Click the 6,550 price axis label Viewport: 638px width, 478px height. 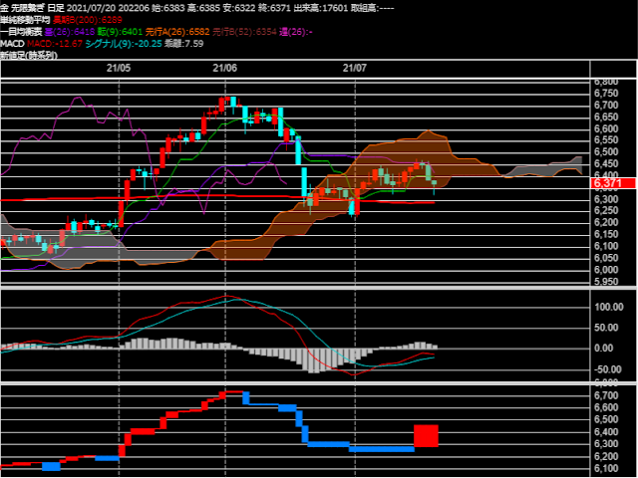point(606,139)
